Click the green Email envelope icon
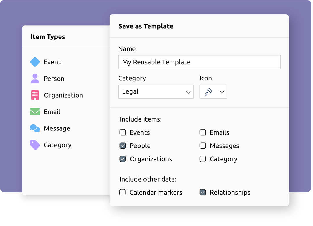Image resolution: width=313 pixels, height=226 pixels. (x=34, y=112)
